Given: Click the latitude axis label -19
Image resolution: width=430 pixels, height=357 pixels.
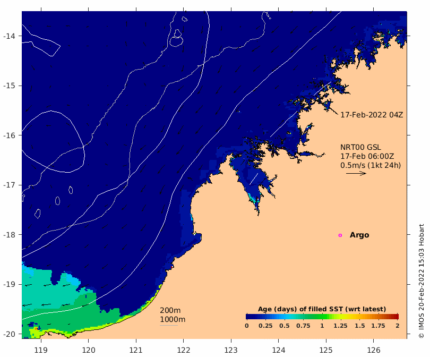Looking at the screenshot, I should [x=9, y=284].
